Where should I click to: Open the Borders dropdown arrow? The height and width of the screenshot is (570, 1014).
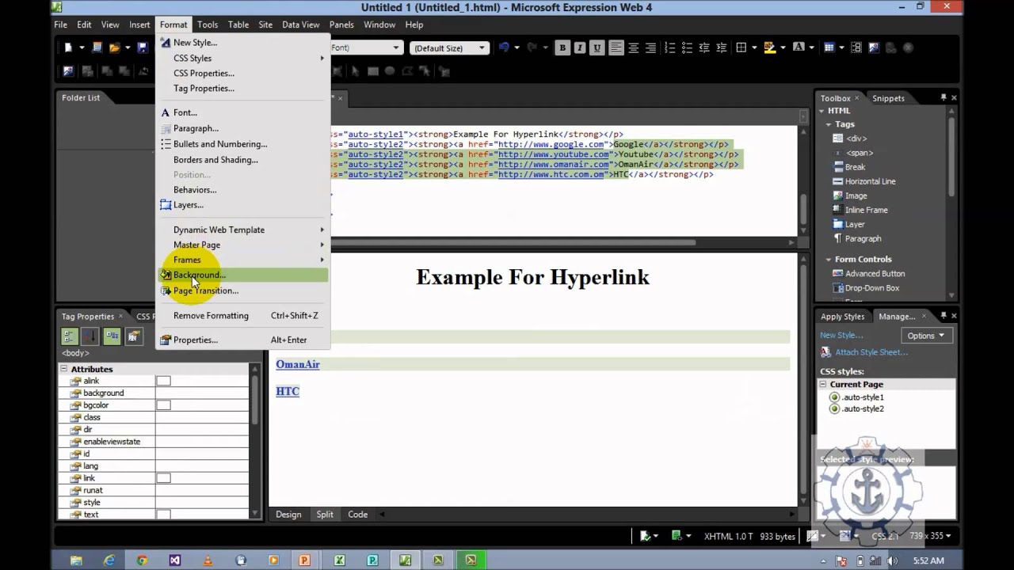pos(754,47)
